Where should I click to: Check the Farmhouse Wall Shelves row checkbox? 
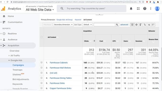coord(42,67)
